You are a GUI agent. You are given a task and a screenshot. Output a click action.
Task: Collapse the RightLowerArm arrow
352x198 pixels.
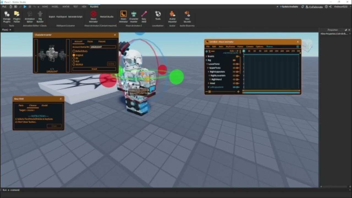(210, 75)
